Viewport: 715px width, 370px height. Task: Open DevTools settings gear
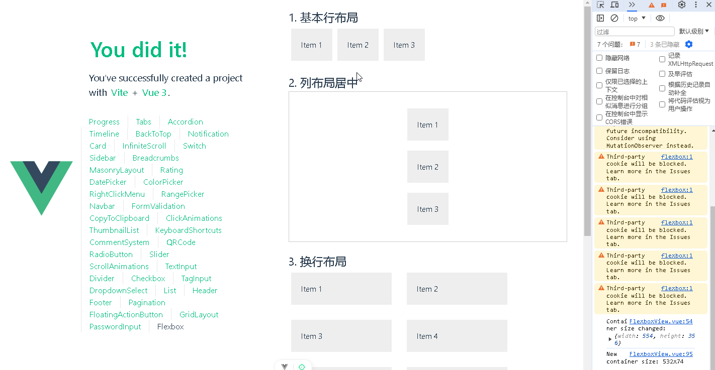point(682,5)
